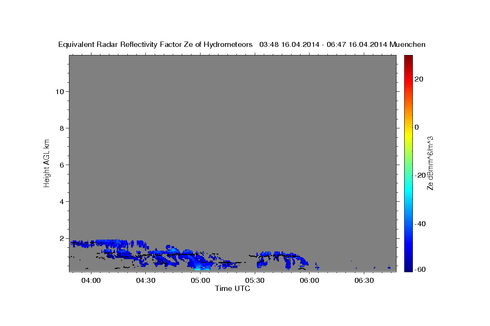Click the height tick label 10
Viewport: 490px width, 326px height.
click(x=60, y=91)
